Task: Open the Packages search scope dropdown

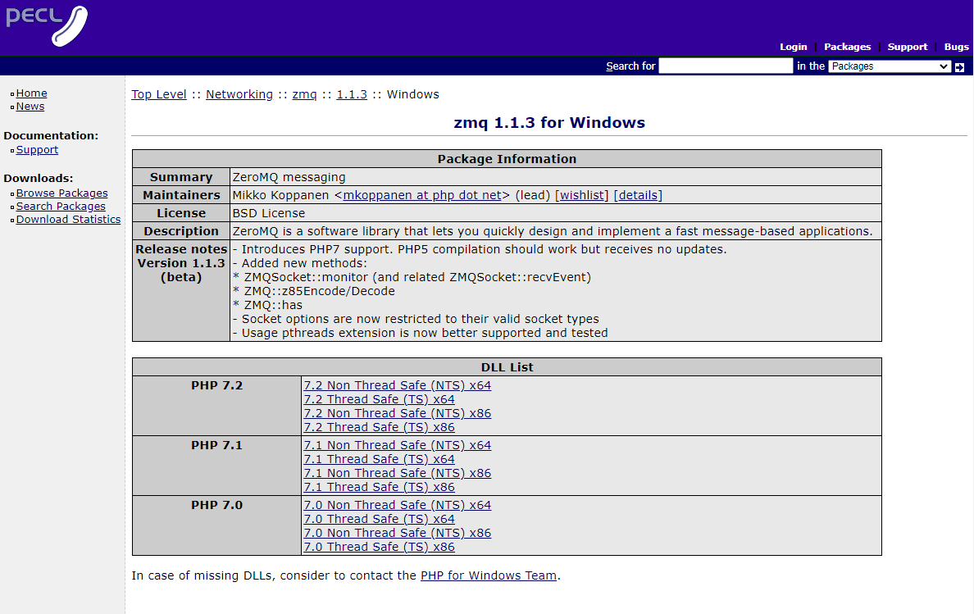Action: [x=889, y=66]
